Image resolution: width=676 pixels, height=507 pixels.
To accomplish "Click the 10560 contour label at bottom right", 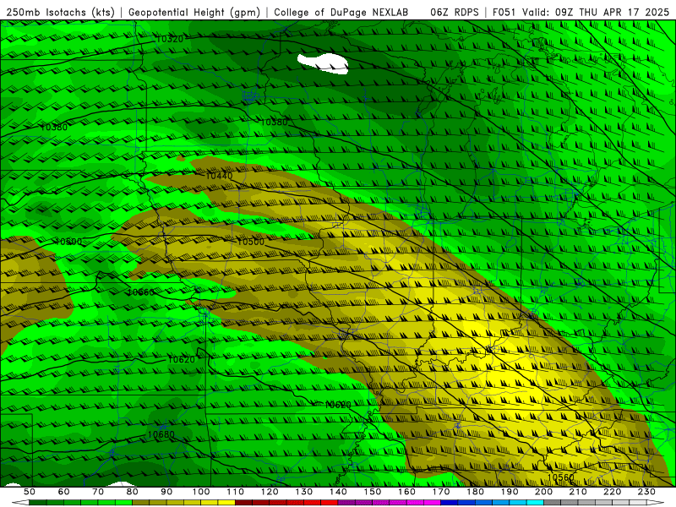I will point(560,477).
